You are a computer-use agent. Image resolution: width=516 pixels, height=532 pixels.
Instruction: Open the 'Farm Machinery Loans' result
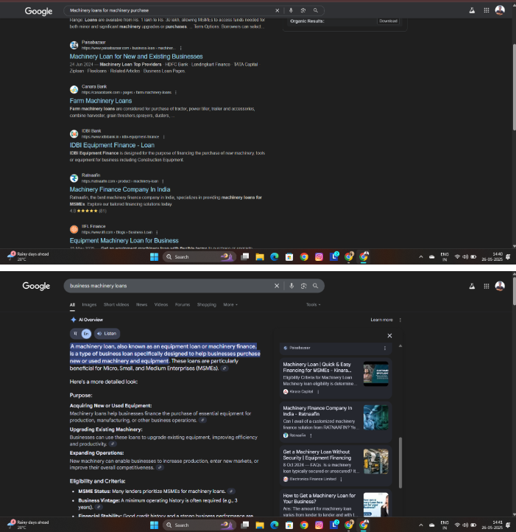pos(101,101)
